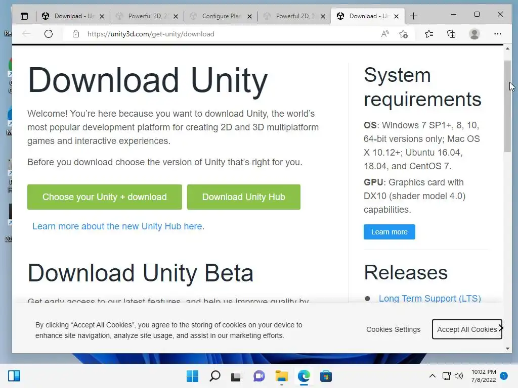Open volume tray icon
Image resolution: width=518 pixels, height=388 pixels.
click(x=459, y=376)
